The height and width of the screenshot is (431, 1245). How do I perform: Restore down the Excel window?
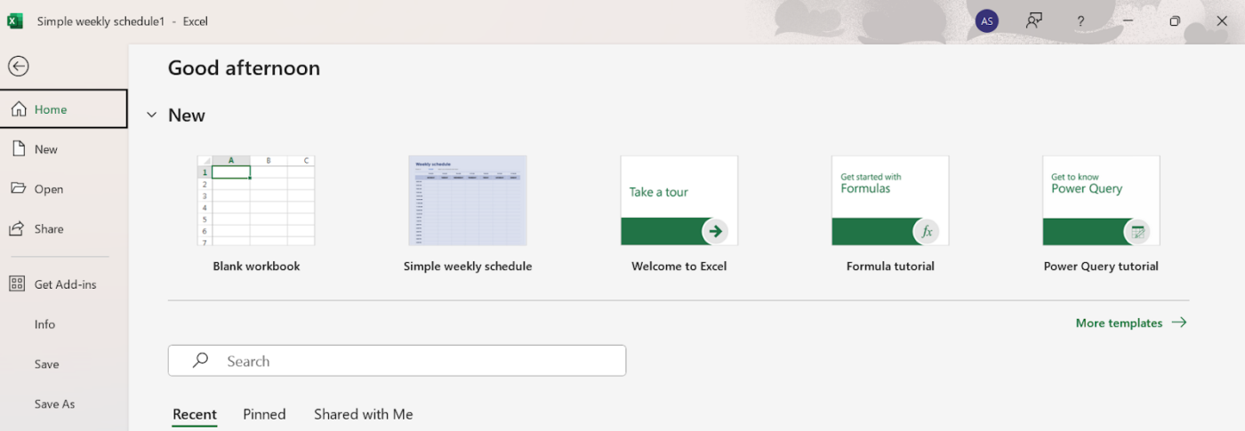1175,21
